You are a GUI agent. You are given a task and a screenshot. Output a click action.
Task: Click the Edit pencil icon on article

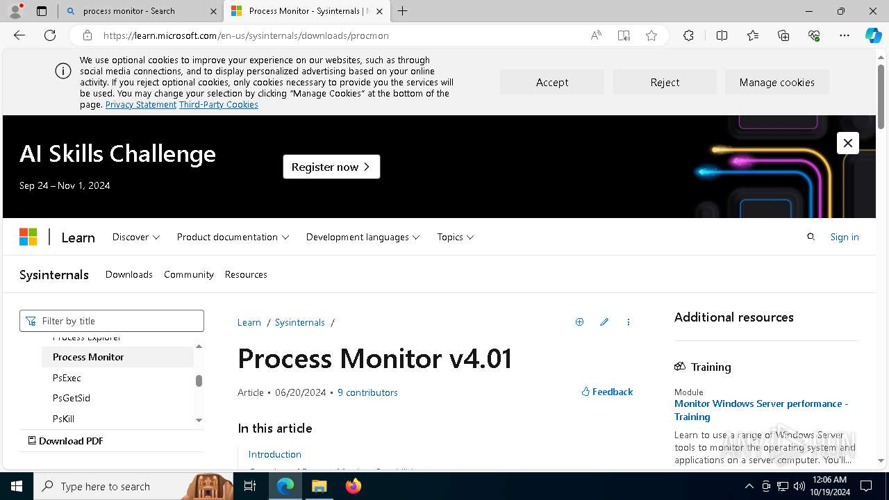pos(604,322)
